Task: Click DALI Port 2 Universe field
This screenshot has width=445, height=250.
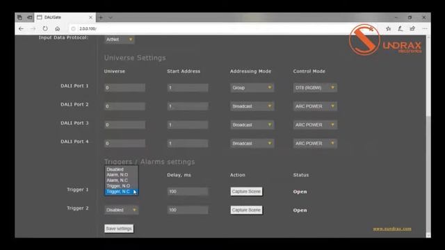Action: pos(124,106)
